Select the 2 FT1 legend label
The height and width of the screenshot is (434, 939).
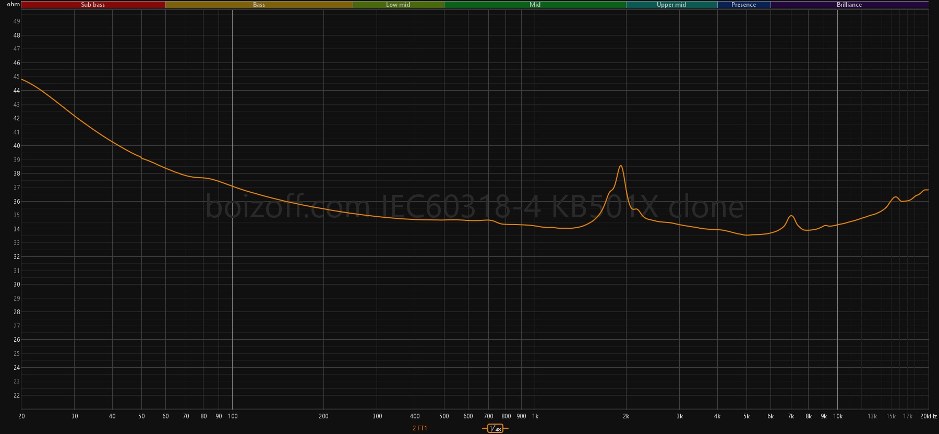pyautogui.click(x=419, y=428)
